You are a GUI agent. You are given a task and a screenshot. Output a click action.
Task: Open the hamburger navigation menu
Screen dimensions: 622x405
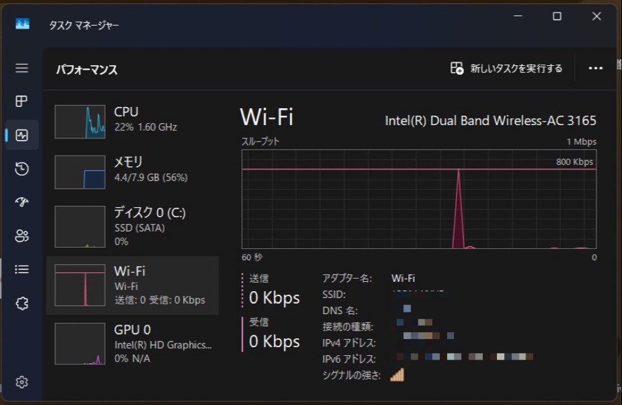pos(22,68)
